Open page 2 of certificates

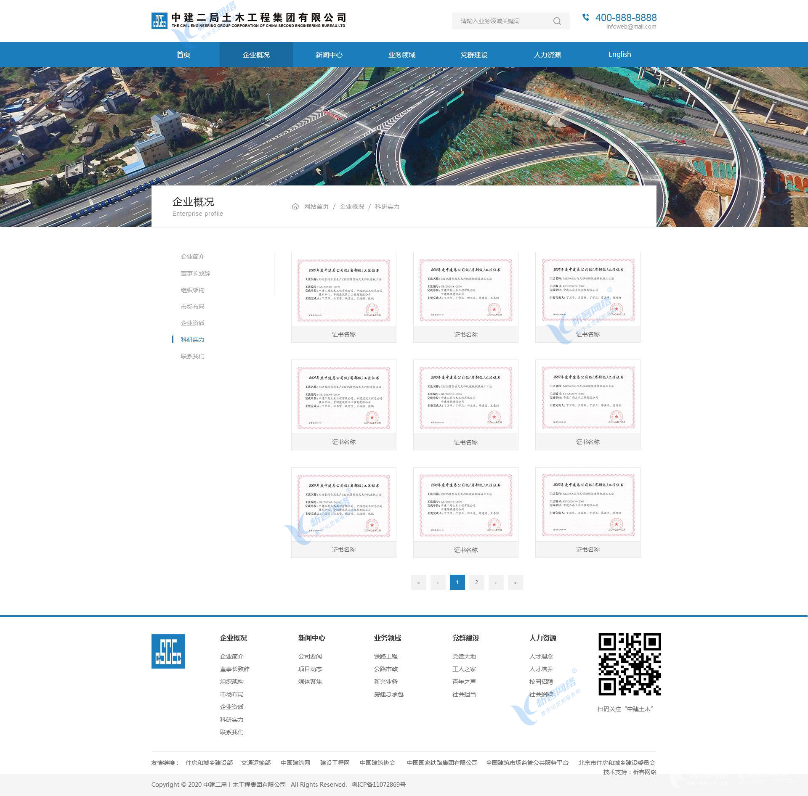(476, 582)
